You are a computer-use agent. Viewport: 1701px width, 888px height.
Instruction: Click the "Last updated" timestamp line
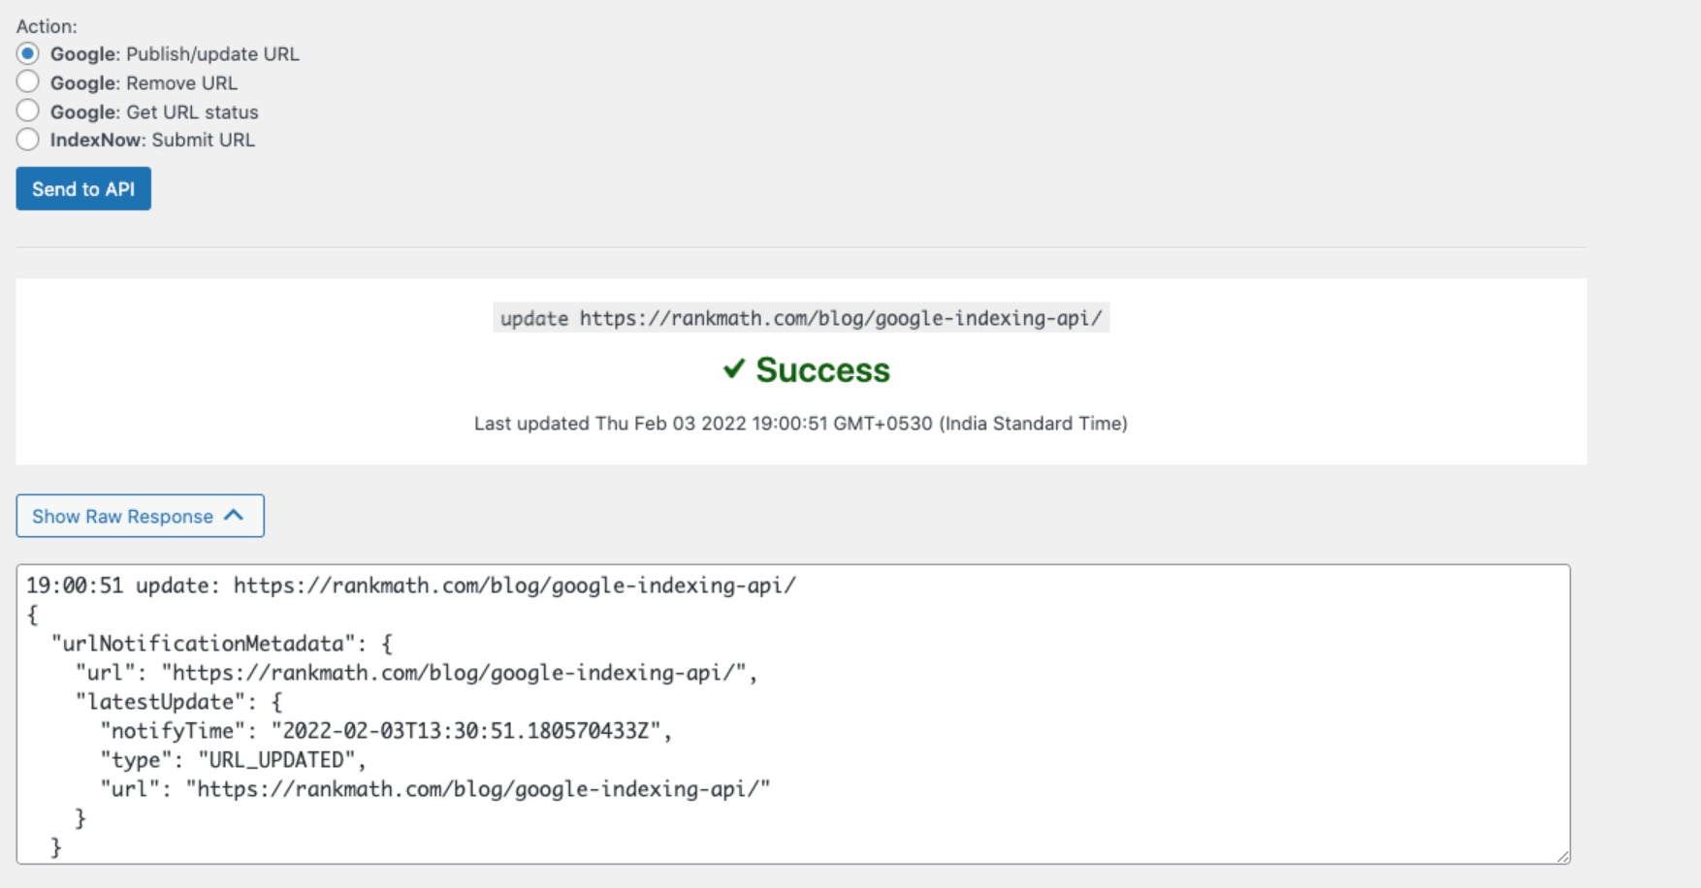802,423
